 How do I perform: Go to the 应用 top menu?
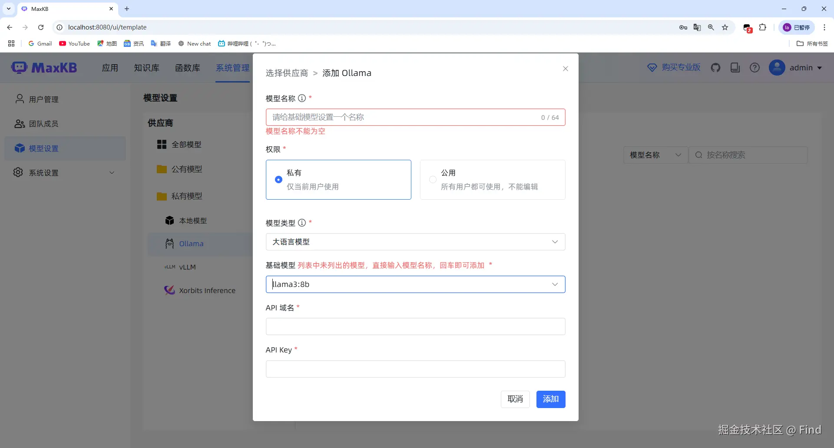click(110, 68)
